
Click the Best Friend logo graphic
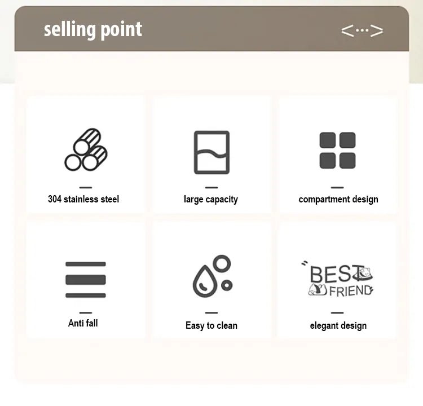[338, 279]
